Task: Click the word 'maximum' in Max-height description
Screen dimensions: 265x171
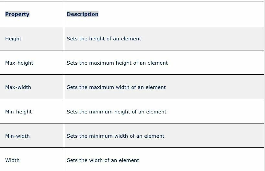Action: (x=102, y=63)
